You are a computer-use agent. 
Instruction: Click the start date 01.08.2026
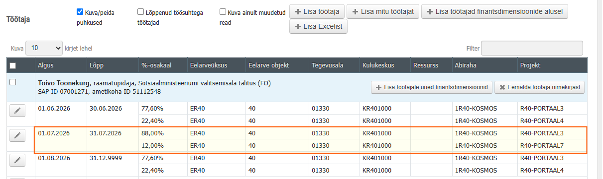point(54,158)
